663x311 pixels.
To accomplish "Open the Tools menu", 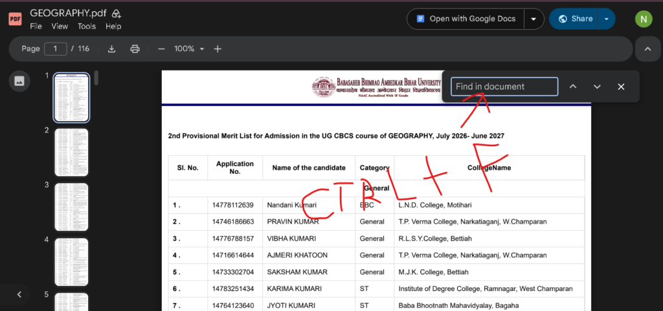I will 87,26.
